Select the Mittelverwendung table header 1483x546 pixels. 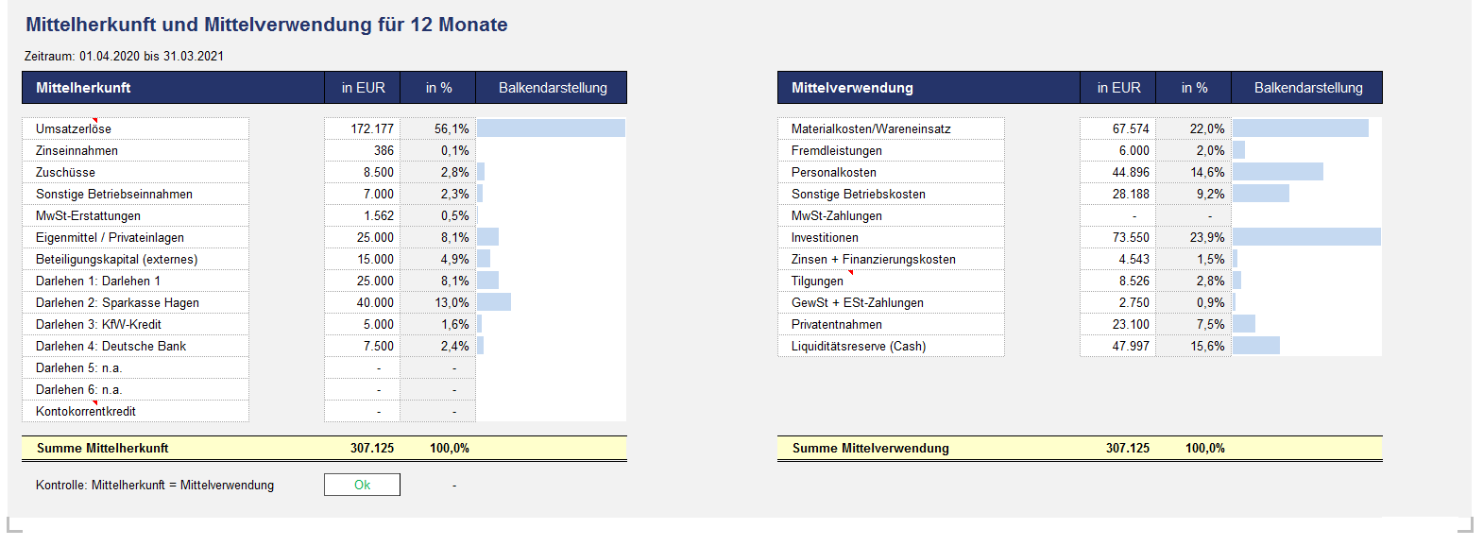(x=852, y=88)
